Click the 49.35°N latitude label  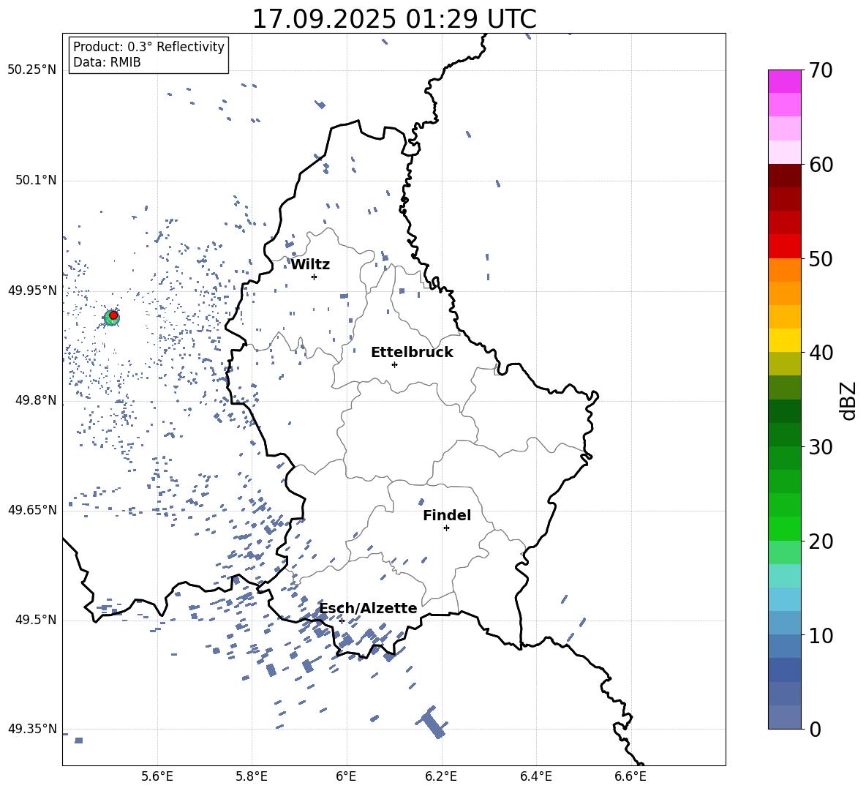click(x=32, y=729)
